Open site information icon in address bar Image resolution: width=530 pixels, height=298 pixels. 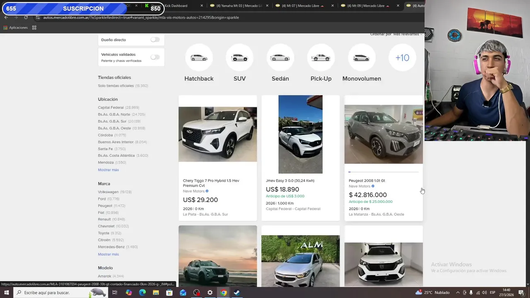coord(38,17)
